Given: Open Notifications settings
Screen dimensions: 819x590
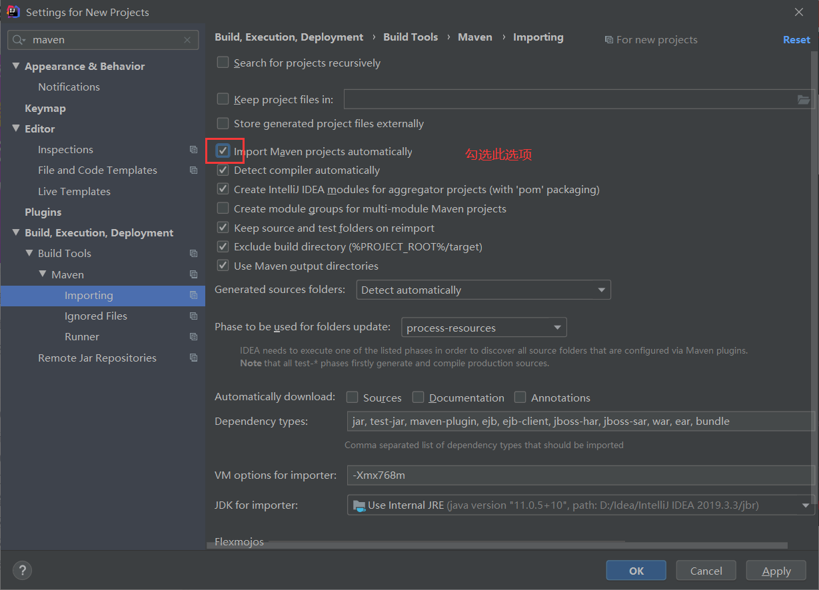Looking at the screenshot, I should pos(69,87).
